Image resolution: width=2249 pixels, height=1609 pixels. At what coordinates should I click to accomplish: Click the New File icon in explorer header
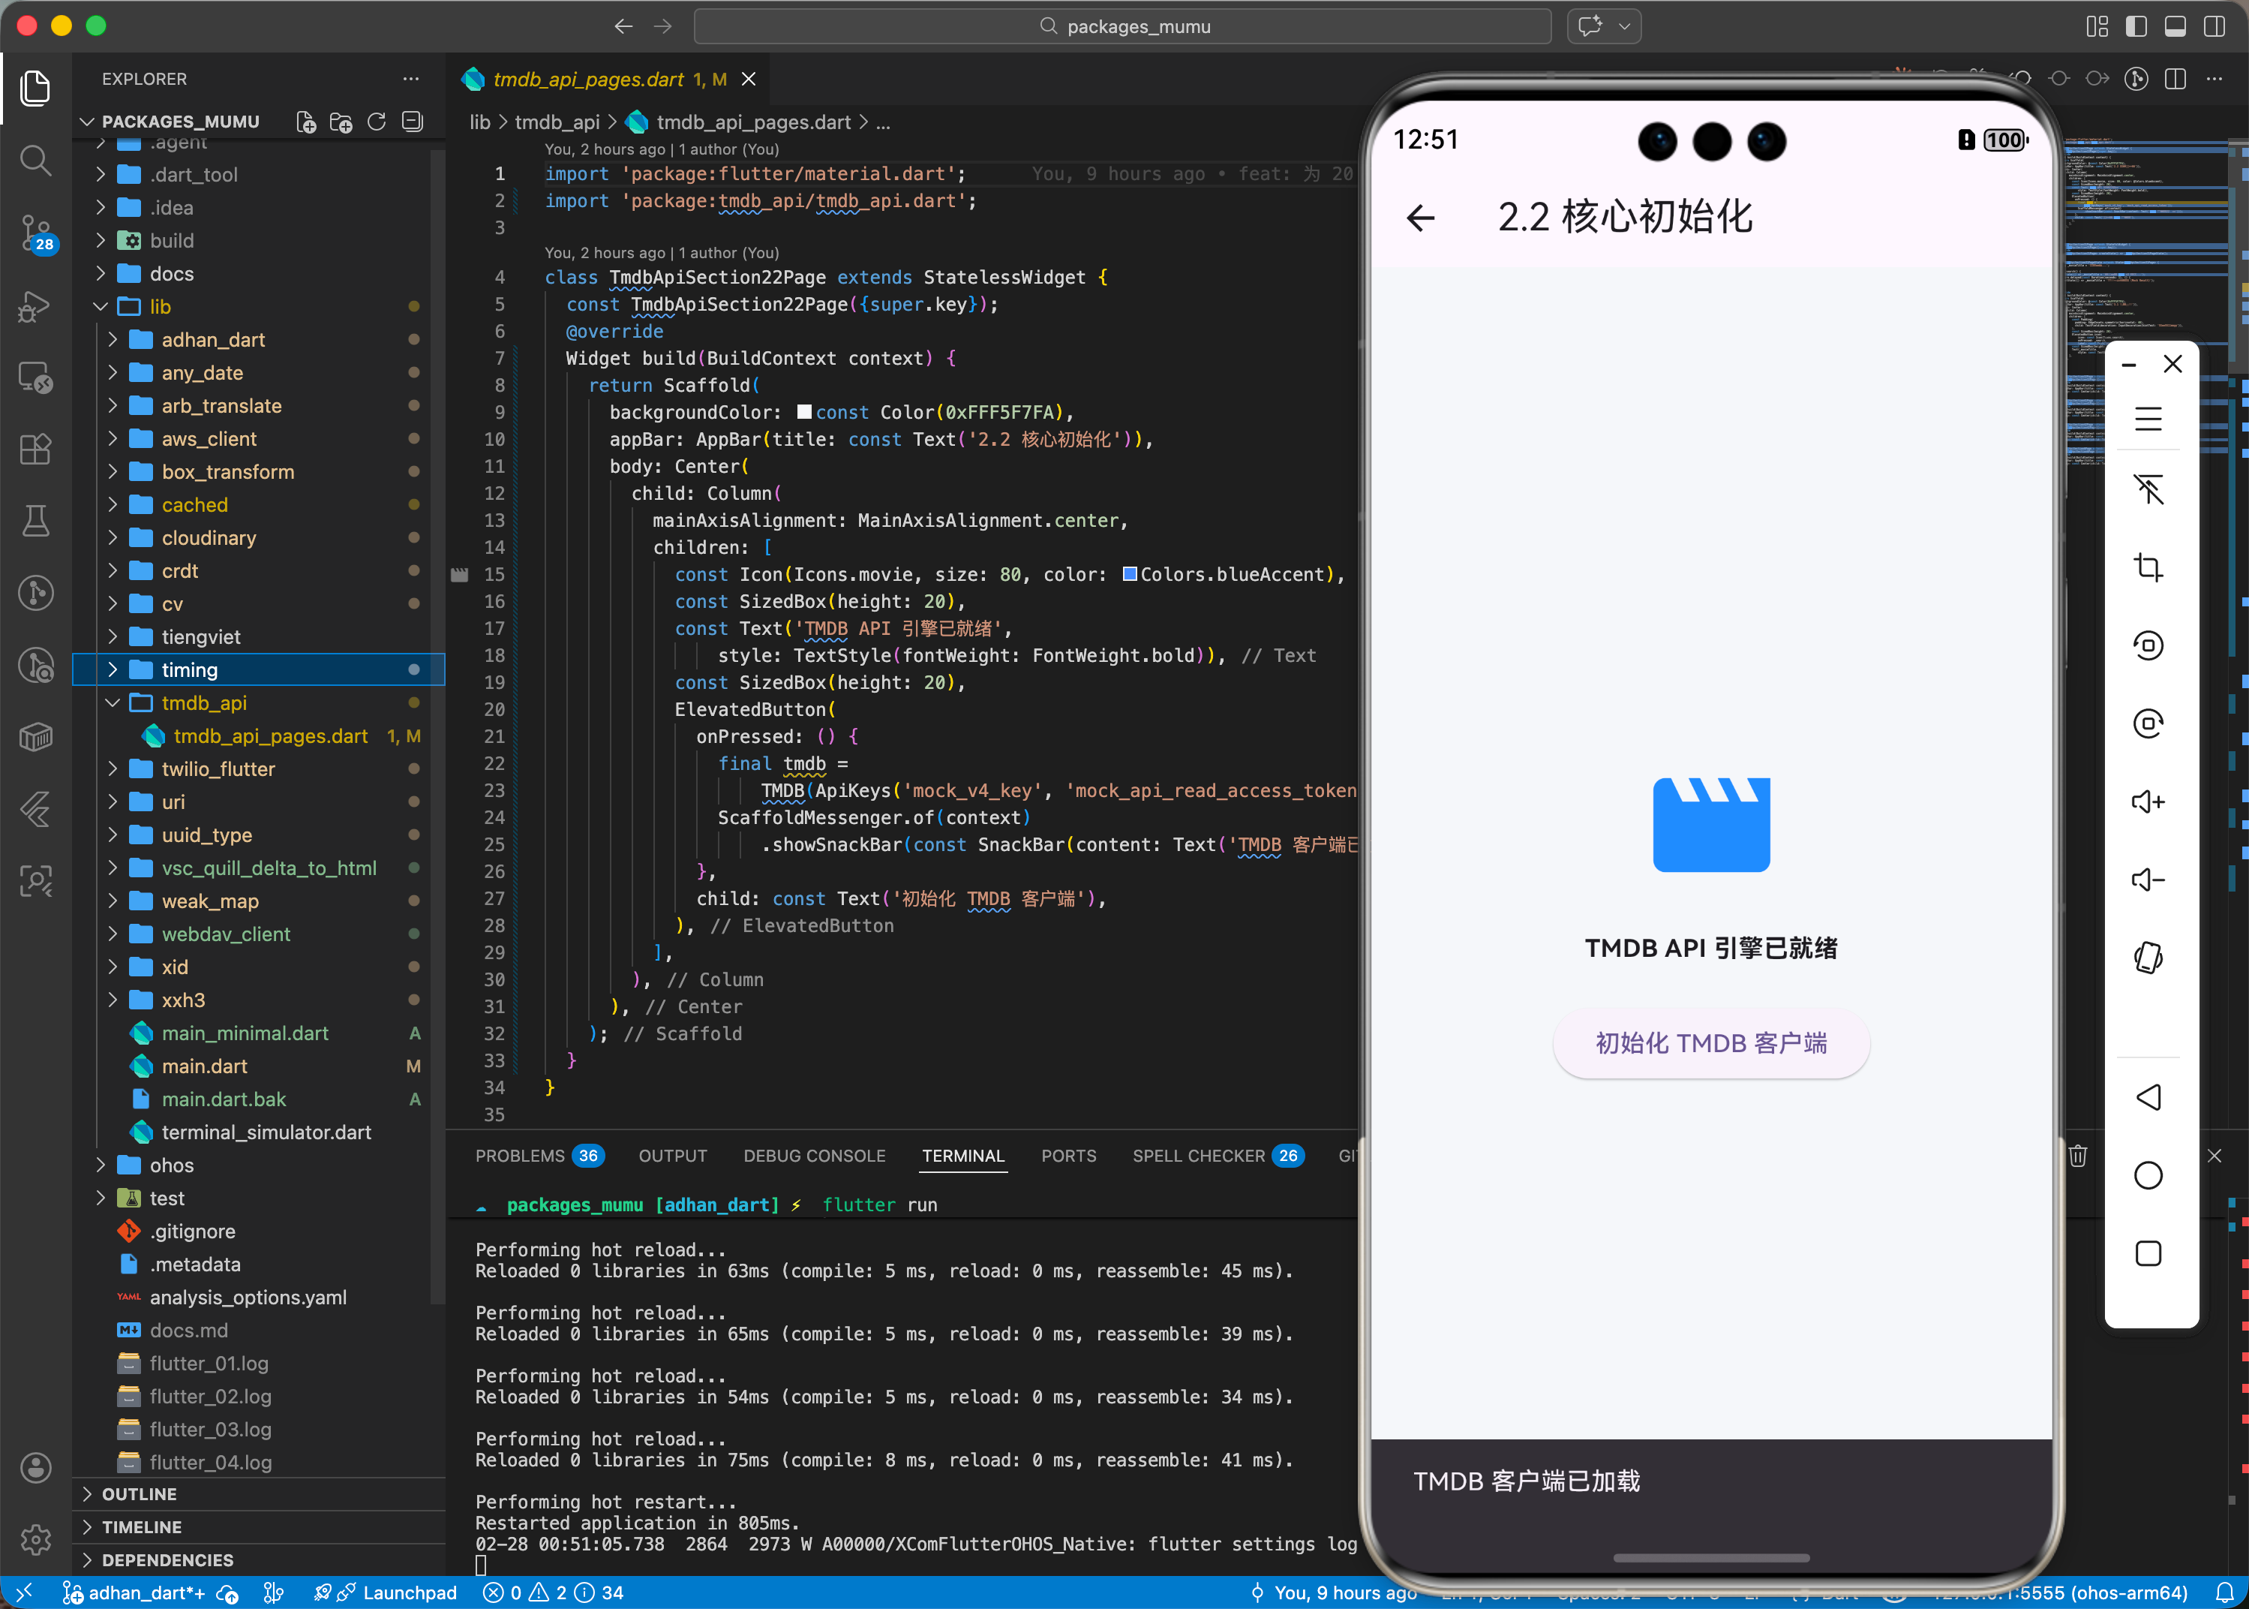pyautogui.click(x=306, y=122)
